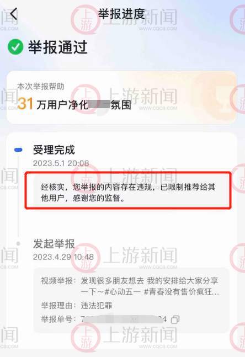Open the 本次举报帮助 summary card
This screenshot has height=357, width=245.
(x=121, y=98)
